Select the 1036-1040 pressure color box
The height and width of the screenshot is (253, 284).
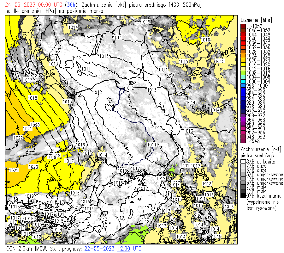tap(243, 43)
